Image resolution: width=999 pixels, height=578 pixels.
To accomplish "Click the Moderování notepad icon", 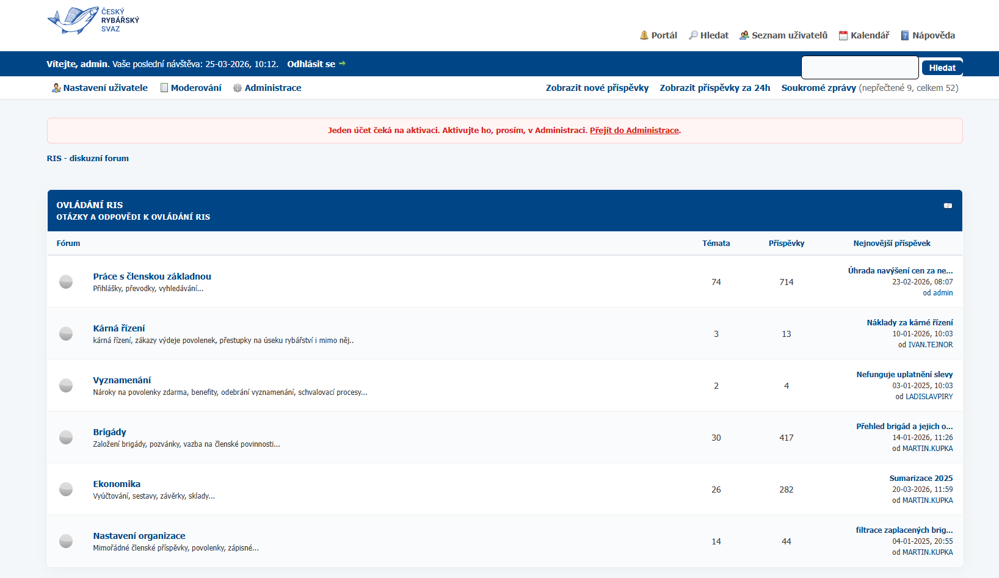I will [x=164, y=88].
